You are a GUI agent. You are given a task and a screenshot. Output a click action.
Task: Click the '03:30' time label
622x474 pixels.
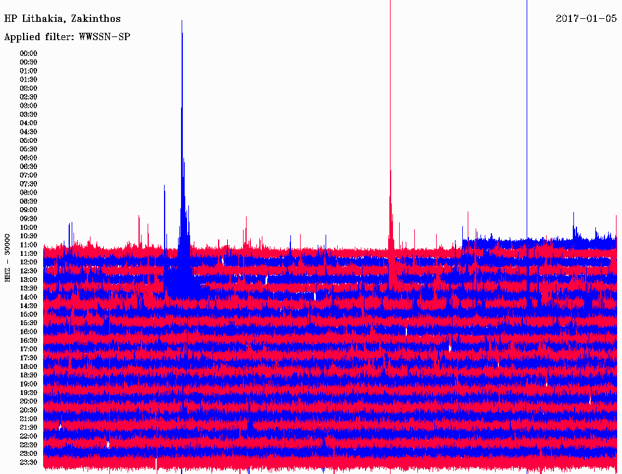point(29,114)
